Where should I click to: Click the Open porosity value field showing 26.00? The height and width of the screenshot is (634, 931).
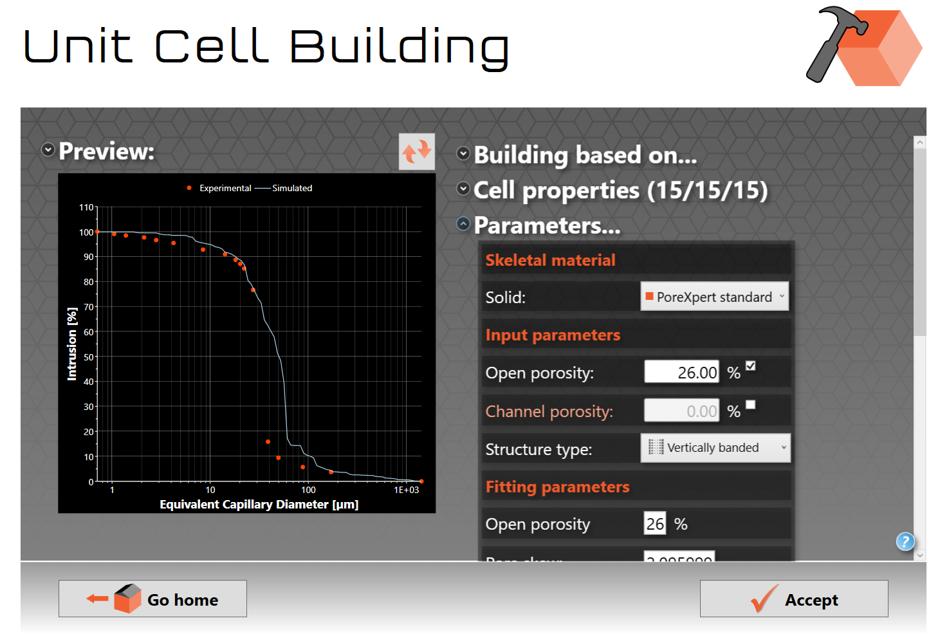click(681, 372)
